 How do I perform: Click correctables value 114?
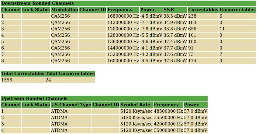tap(192, 61)
